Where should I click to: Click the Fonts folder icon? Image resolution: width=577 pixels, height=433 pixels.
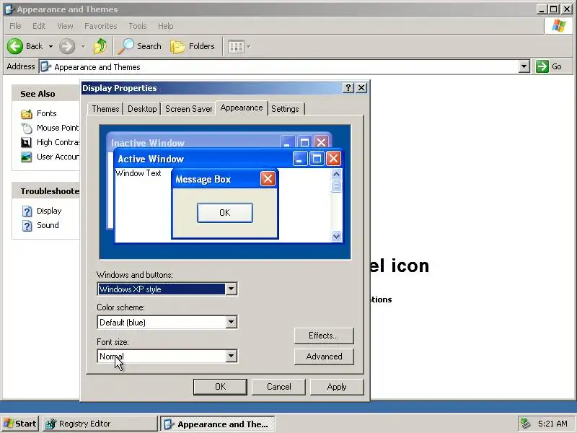click(x=27, y=114)
